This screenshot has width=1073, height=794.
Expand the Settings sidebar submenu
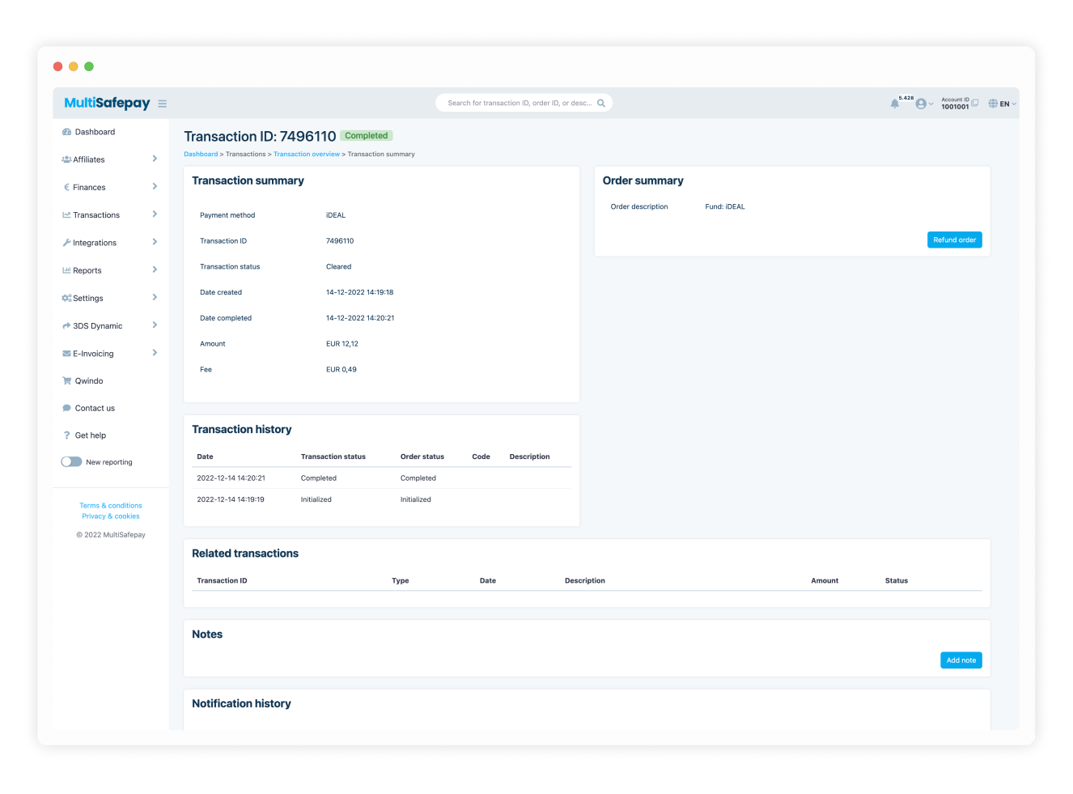click(x=155, y=297)
